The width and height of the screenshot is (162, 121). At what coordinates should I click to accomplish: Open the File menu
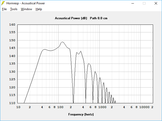pyautogui.click(x=4, y=9)
